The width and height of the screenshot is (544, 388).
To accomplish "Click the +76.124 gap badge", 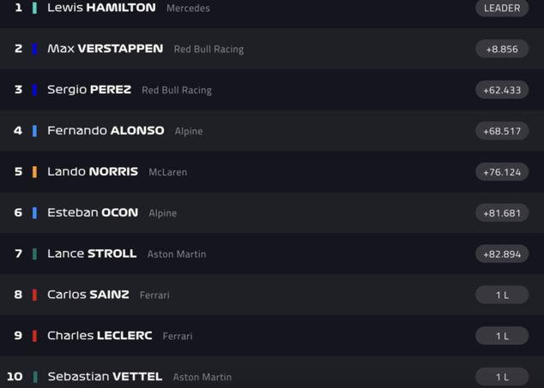I will click(x=502, y=172).
